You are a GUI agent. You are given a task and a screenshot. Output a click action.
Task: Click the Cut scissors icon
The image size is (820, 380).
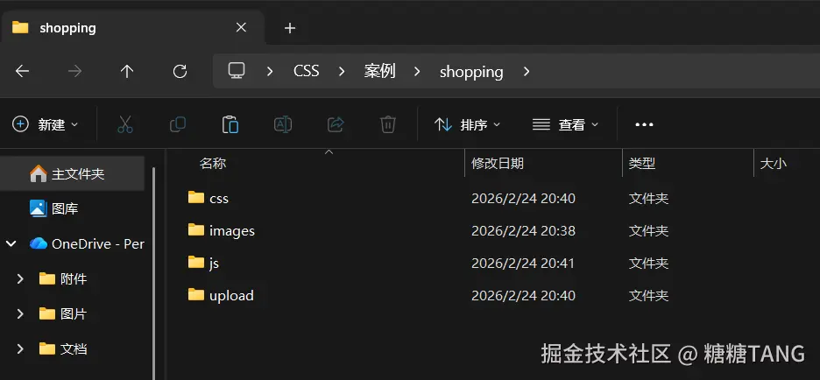click(x=125, y=124)
